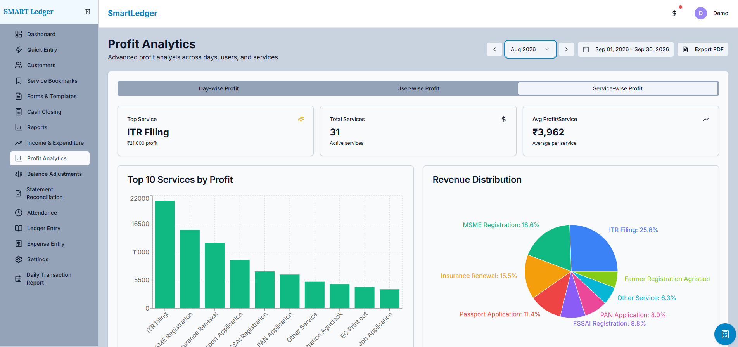
Task: Open Attendance page
Action: (50, 213)
